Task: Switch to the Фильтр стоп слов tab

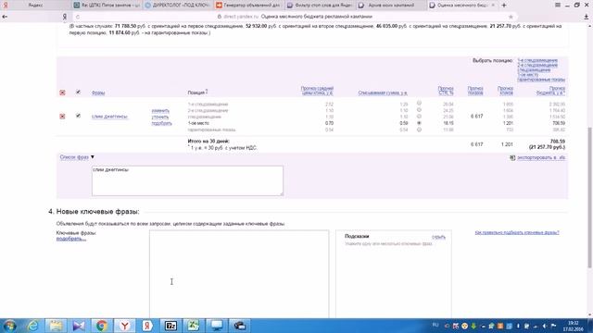Action: tap(320, 6)
